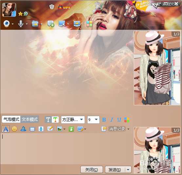Click the magic emoticon wizard hat icon
The width and height of the screenshot is (182, 175).
(x=23, y=129)
